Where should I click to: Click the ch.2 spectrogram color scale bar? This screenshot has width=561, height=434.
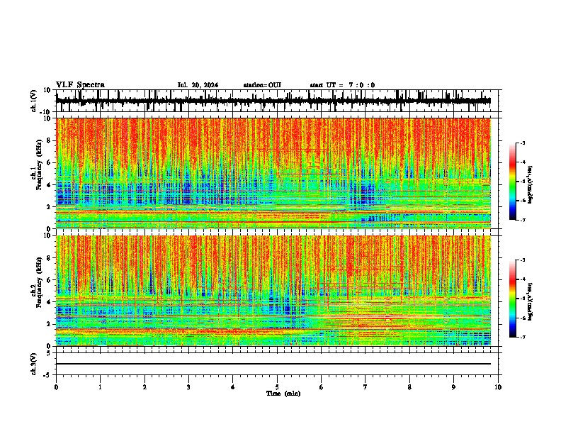[x=512, y=299]
